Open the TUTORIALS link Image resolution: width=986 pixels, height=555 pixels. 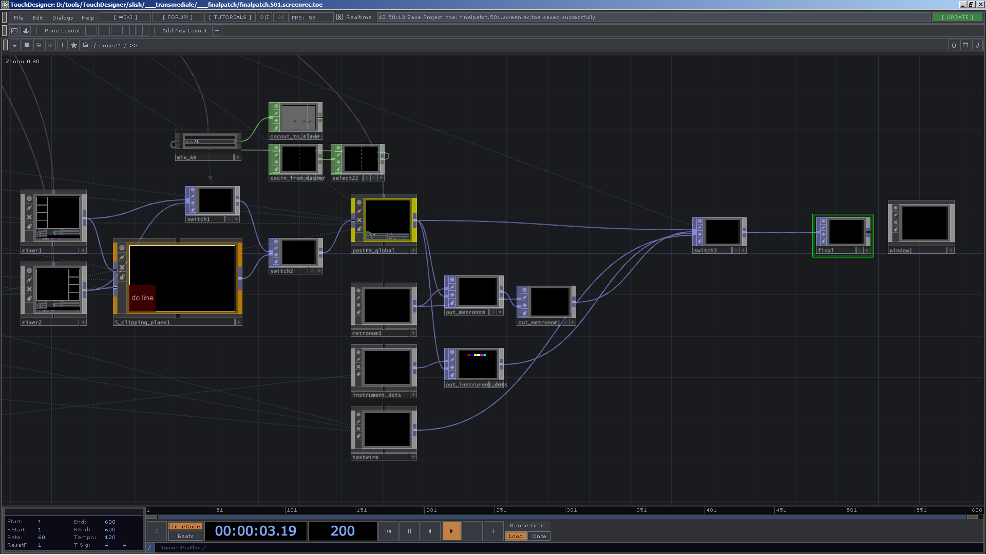click(230, 17)
